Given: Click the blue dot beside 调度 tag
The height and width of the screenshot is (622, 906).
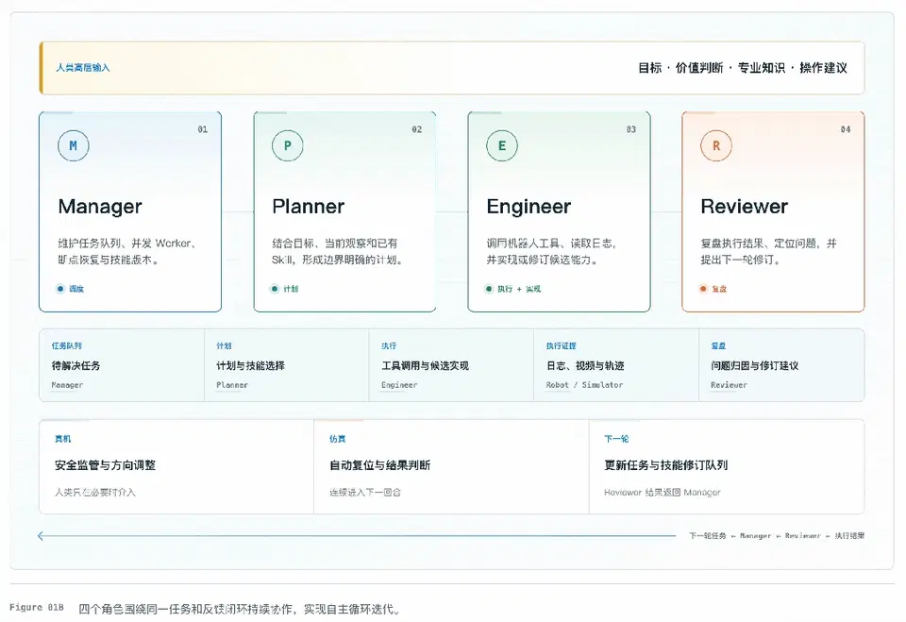Looking at the screenshot, I should (60, 289).
